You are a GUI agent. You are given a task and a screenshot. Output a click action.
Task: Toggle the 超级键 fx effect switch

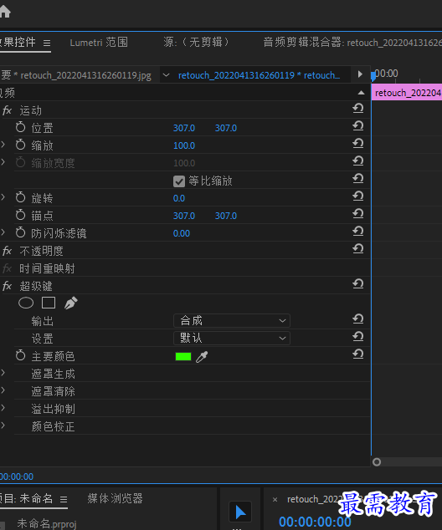click(x=7, y=286)
